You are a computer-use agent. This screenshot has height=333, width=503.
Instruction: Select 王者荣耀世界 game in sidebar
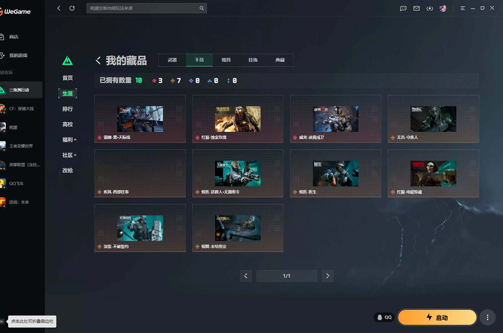point(21,146)
